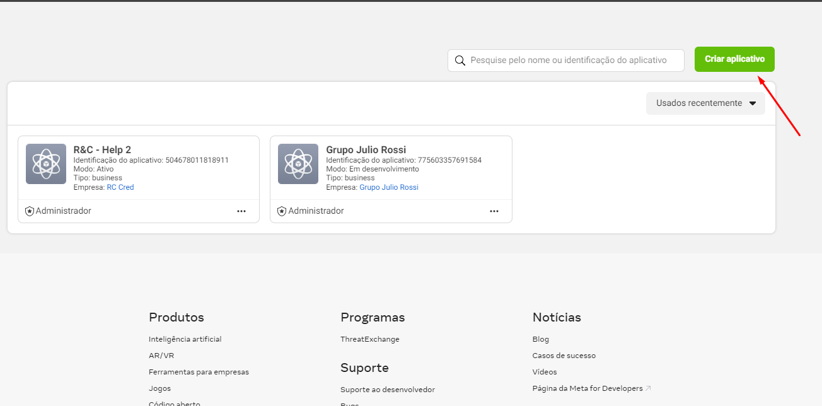Screen dimensions: 822x406
Task: Click the Notícias footer heading
Action: (557, 317)
